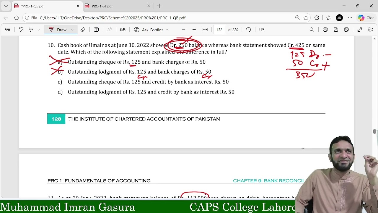Enter full screen PDF view
Viewport: 378px width, 213px height.
tap(360, 30)
